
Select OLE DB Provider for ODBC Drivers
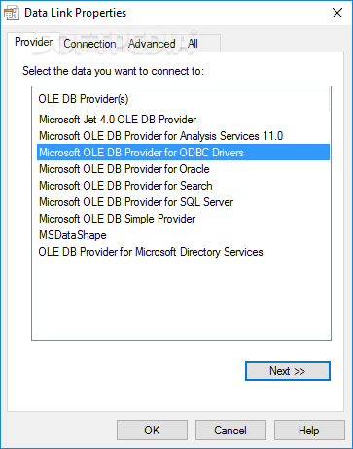[183, 153]
